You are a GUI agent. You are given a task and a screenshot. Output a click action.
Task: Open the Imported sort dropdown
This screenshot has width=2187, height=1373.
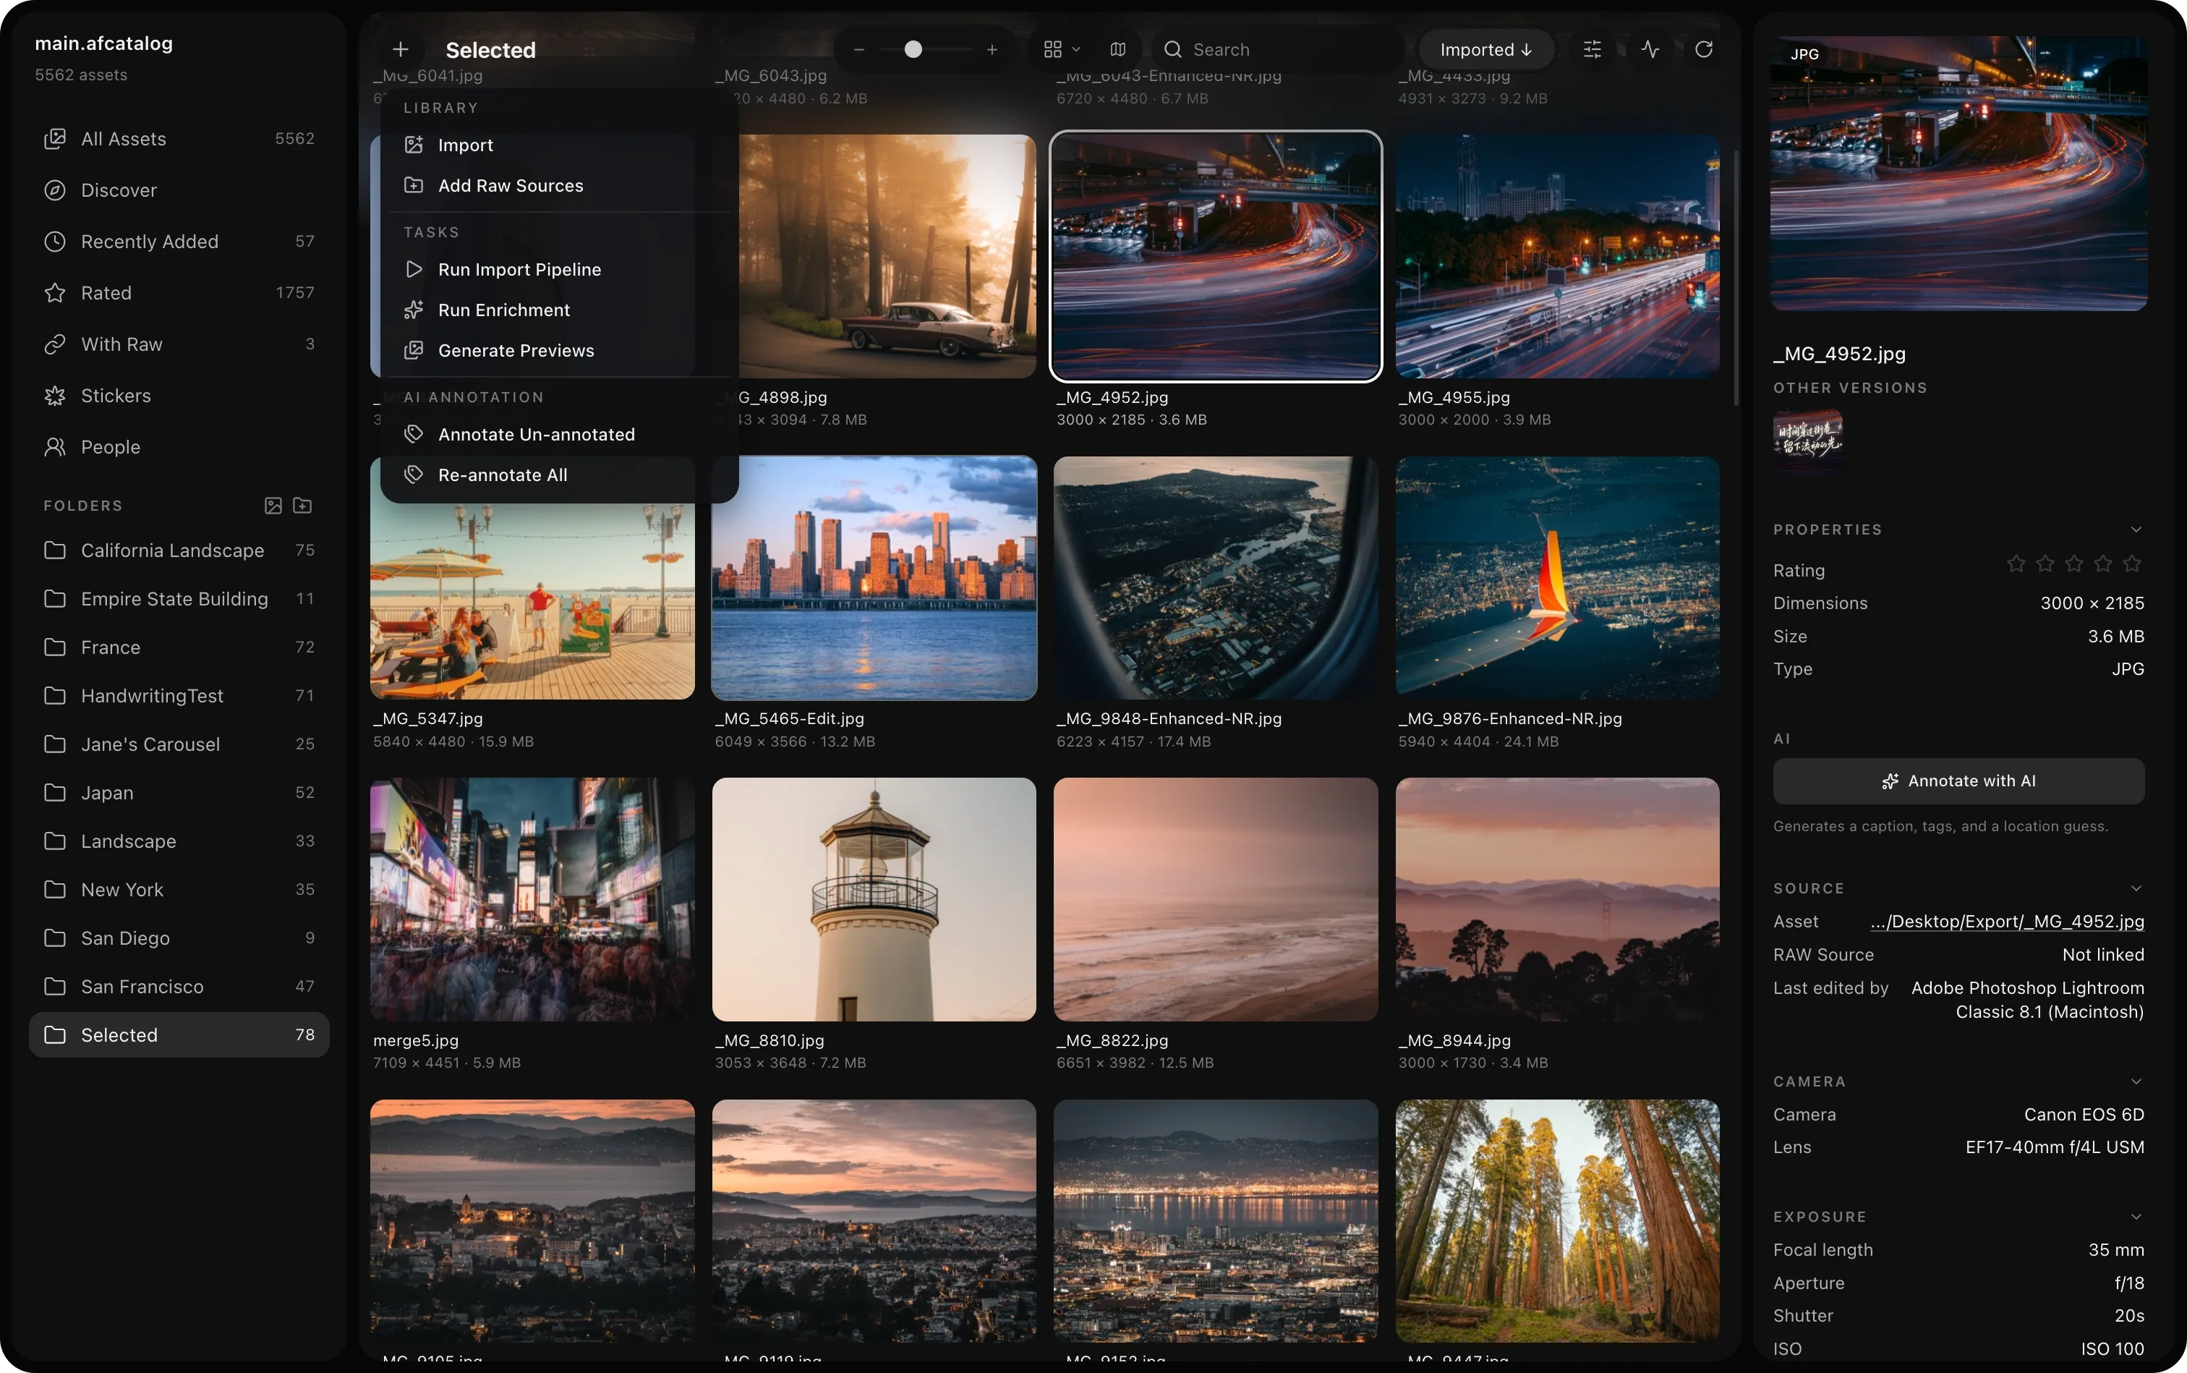[x=1486, y=50]
